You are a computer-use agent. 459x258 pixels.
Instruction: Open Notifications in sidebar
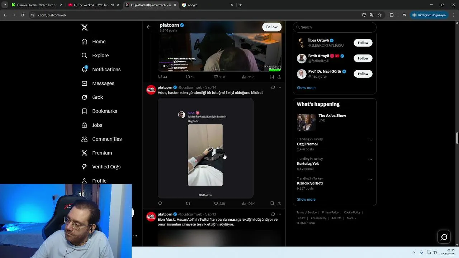(x=101, y=70)
